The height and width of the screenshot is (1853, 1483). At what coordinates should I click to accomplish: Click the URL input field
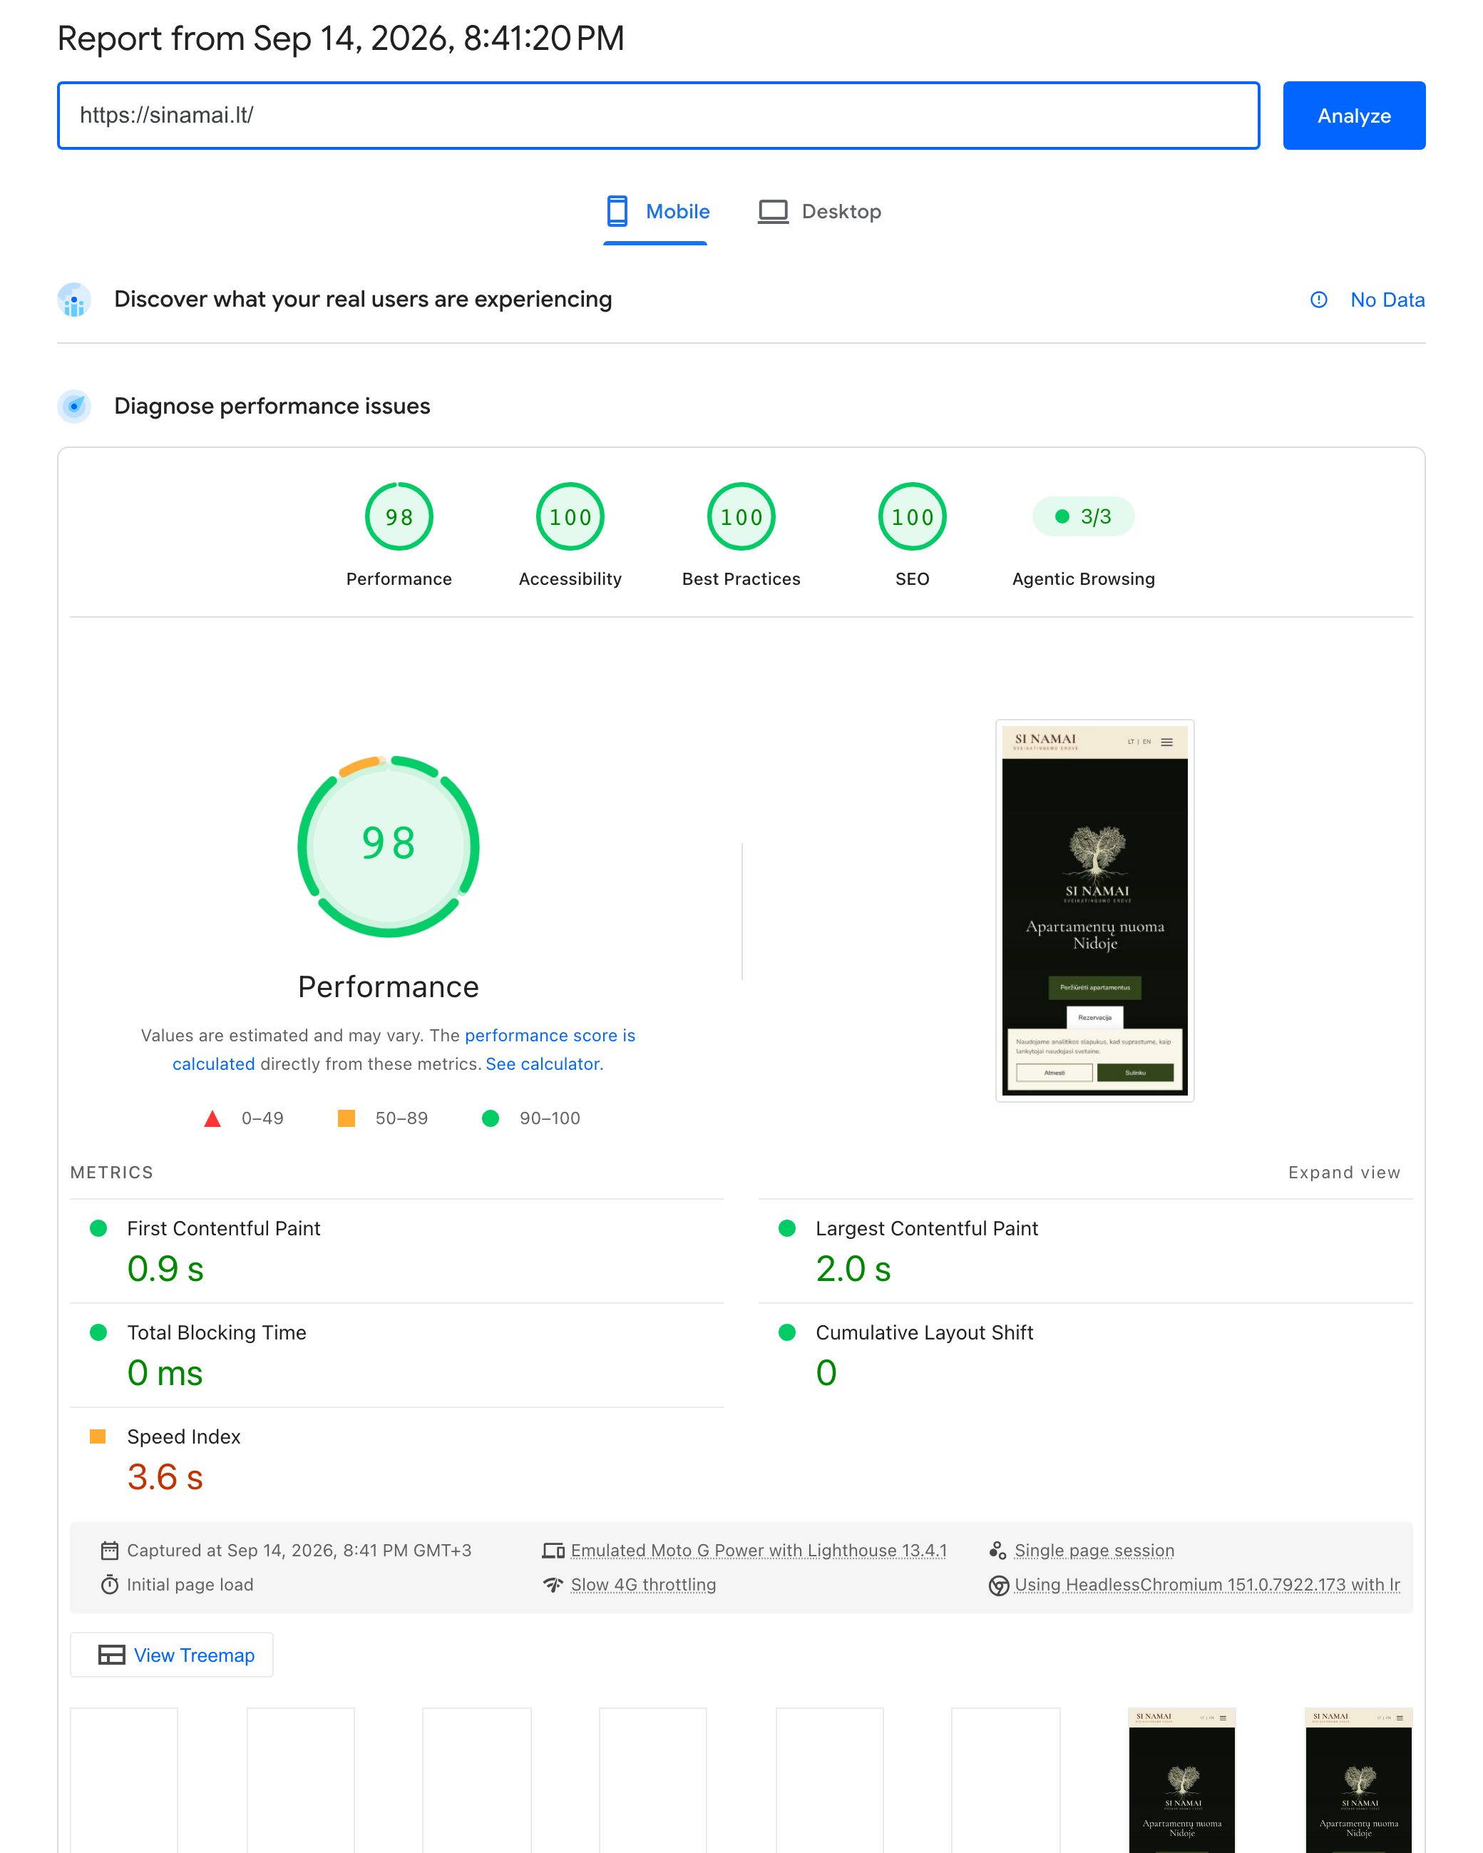[659, 115]
